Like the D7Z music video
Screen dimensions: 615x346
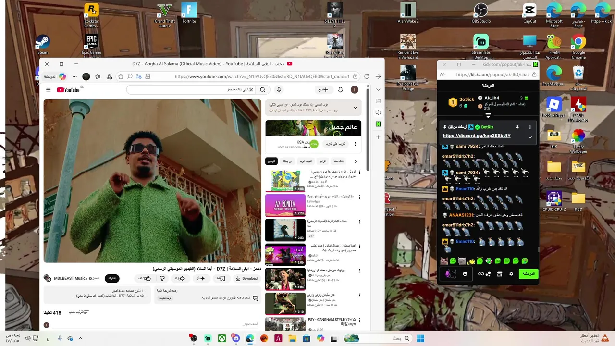click(x=145, y=278)
